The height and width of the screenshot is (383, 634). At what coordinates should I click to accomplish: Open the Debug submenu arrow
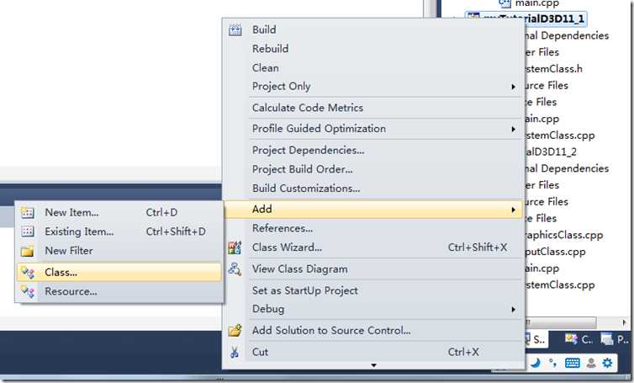pos(513,309)
